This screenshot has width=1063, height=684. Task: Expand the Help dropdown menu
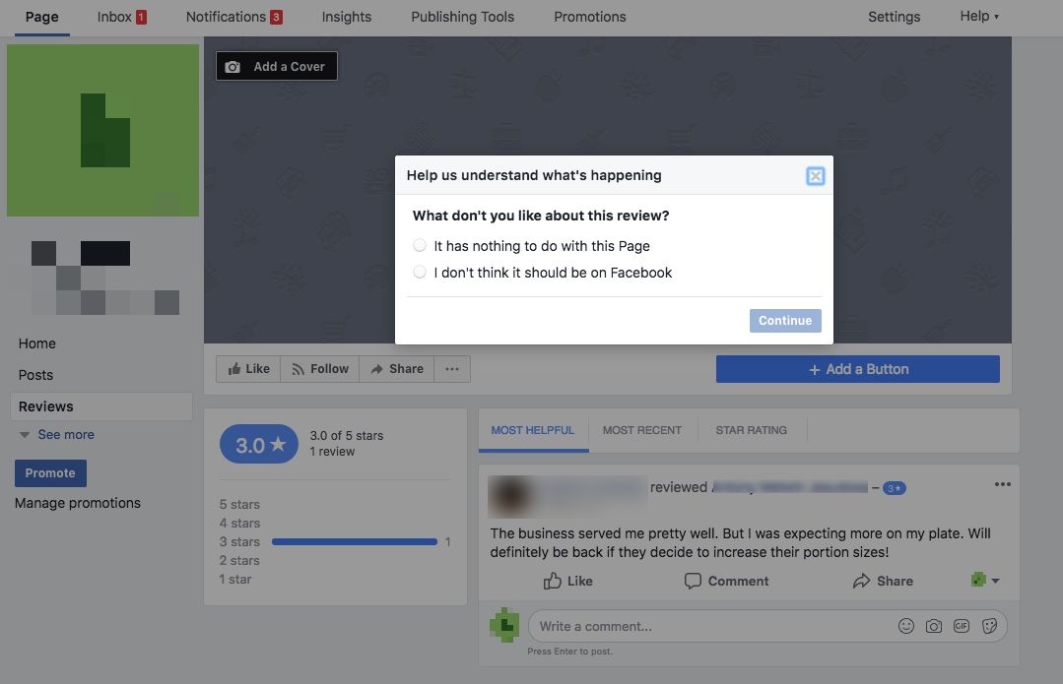coord(977,16)
